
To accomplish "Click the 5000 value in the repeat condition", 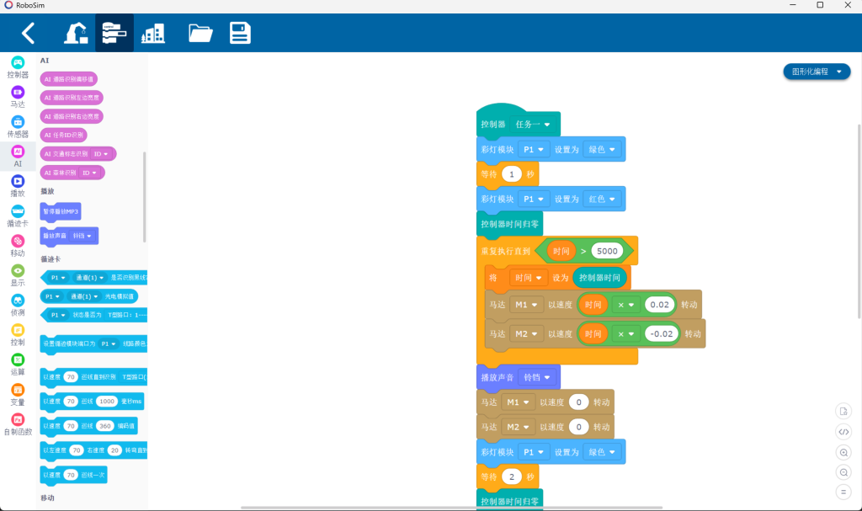I will coord(607,252).
